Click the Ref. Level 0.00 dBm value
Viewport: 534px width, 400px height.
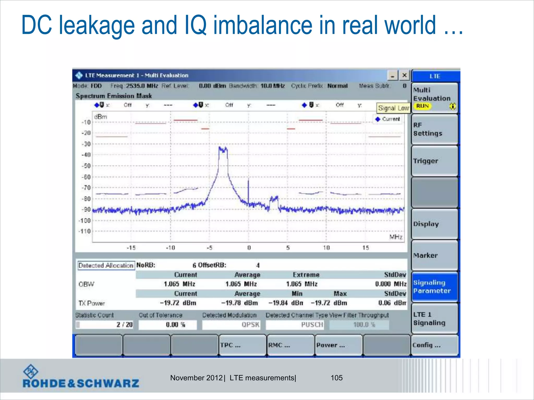(212, 86)
